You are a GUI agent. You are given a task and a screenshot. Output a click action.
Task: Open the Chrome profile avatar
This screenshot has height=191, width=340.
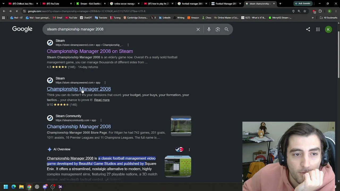coord(329,11)
